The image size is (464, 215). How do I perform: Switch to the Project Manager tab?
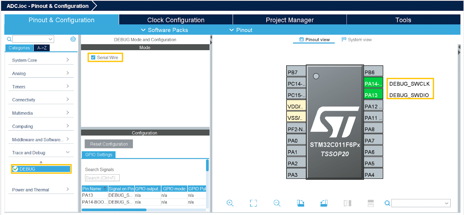click(289, 20)
